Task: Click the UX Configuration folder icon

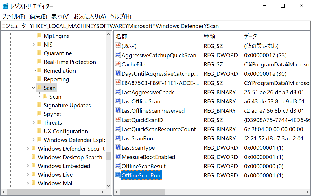Action: click(x=39, y=131)
